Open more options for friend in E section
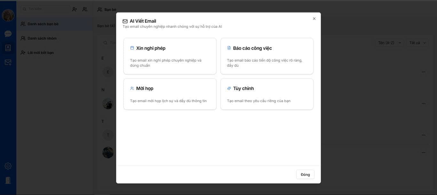The image size is (437, 195). click(x=424, y=72)
